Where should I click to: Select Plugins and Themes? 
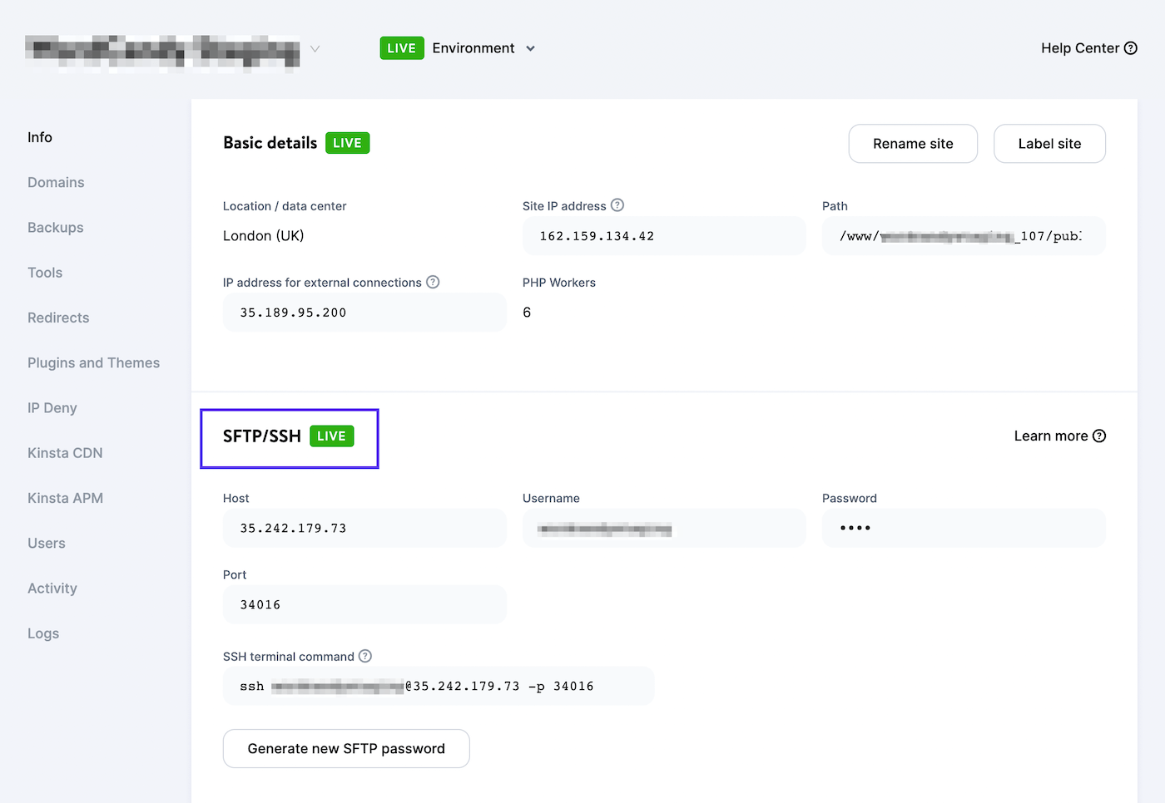click(93, 362)
